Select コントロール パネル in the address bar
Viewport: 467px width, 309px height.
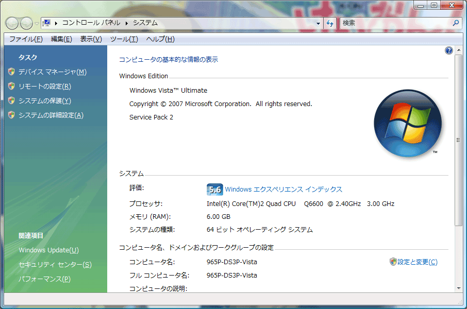coord(91,23)
